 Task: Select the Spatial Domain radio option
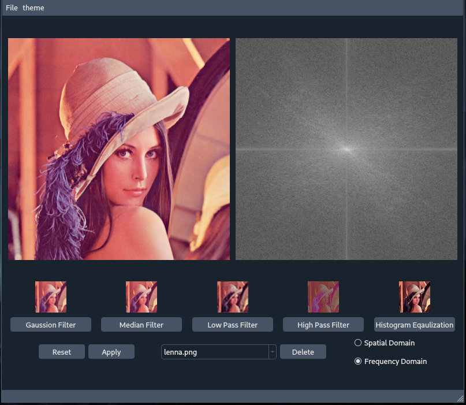[x=385, y=343]
